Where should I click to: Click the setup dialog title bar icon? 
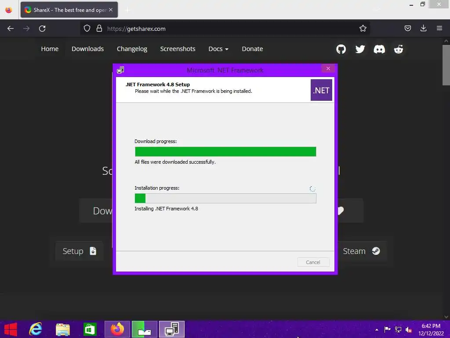(120, 70)
